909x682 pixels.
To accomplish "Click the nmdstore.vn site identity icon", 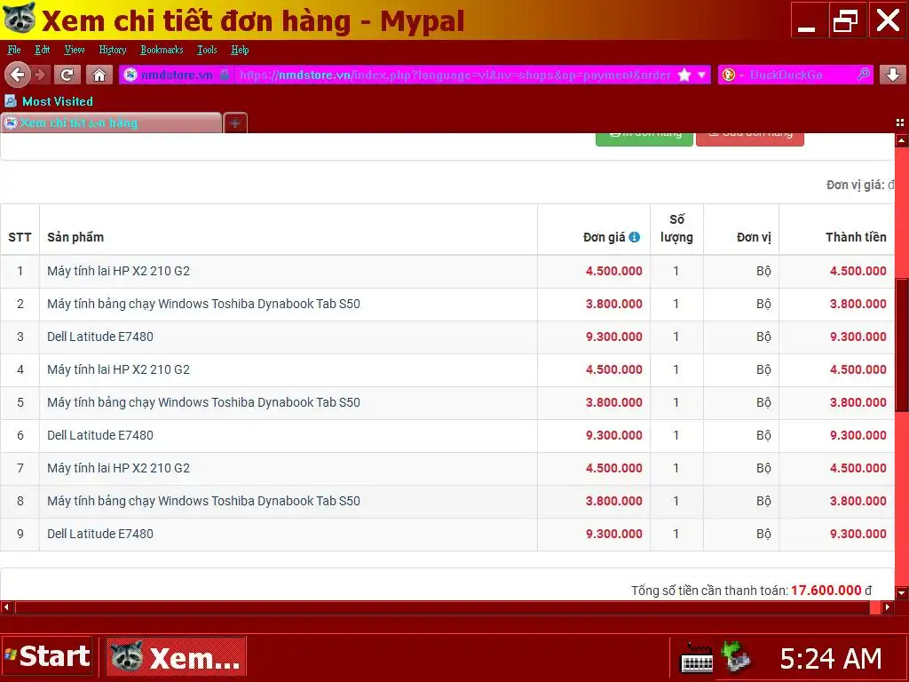I will [x=131, y=75].
